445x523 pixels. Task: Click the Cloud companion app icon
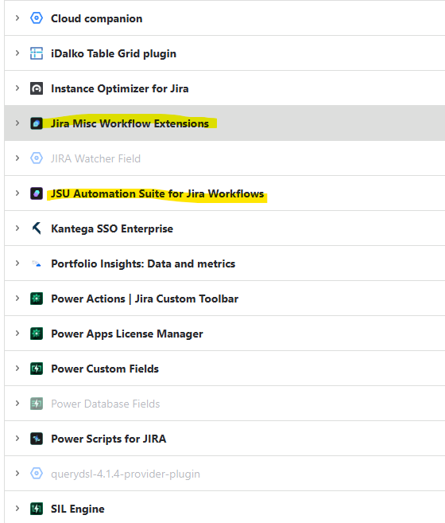(x=37, y=18)
